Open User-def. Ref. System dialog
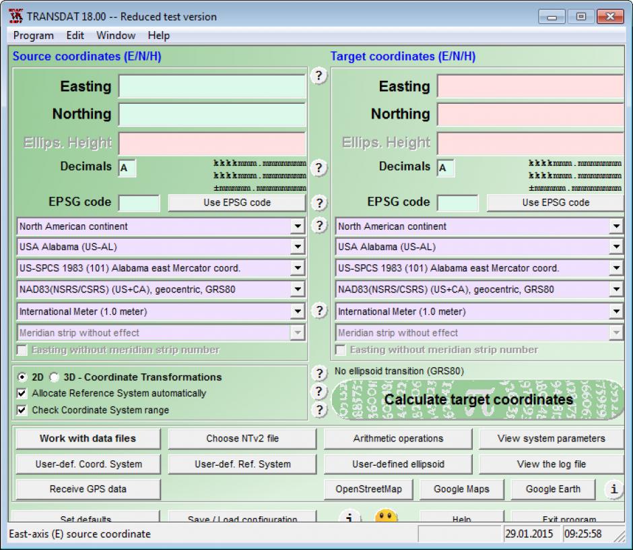633x550 pixels. (x=242, y=464)
